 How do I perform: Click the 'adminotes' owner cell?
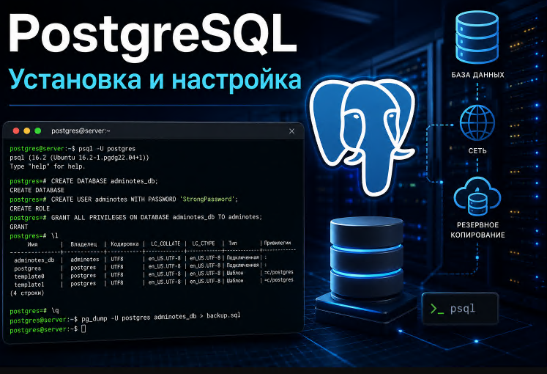[85, 260]
